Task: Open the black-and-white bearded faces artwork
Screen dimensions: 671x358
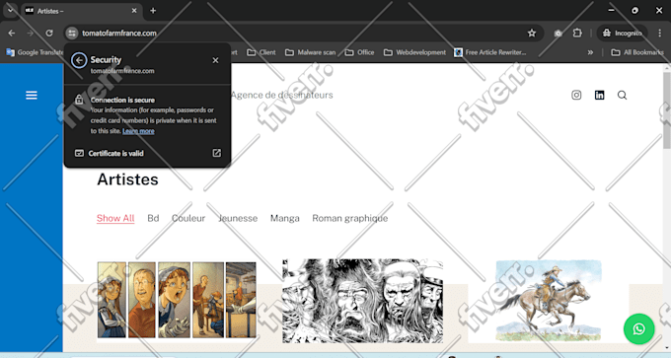Action: [x=362, y=301]
